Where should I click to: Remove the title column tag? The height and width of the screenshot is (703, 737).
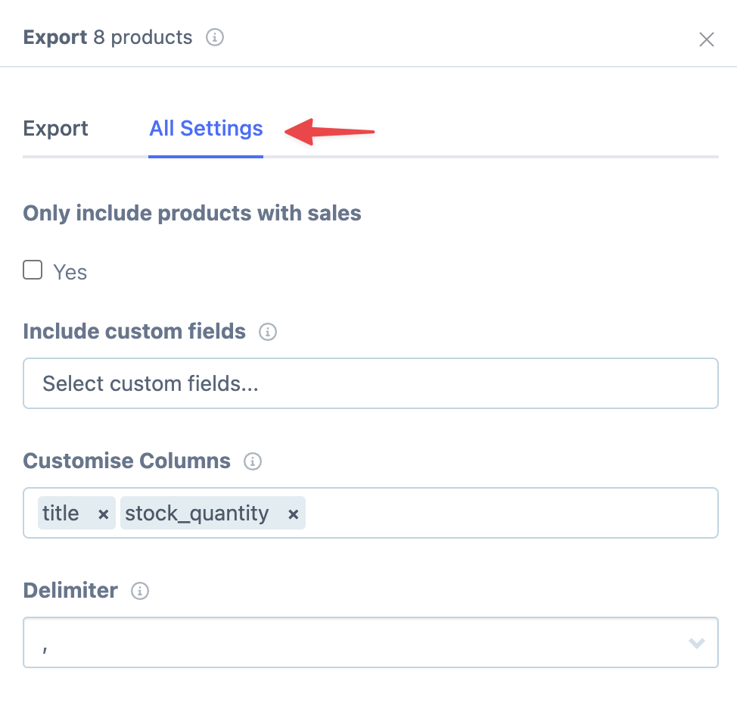point(103,513)
